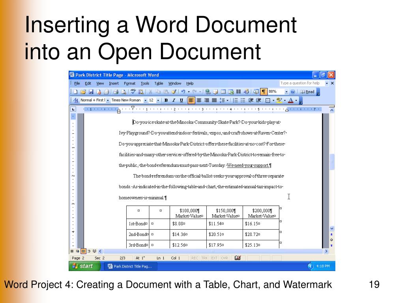Open the Undo history dropdown arrow
The width and height of the screenshot is (404, 303).
pos(189,92)
